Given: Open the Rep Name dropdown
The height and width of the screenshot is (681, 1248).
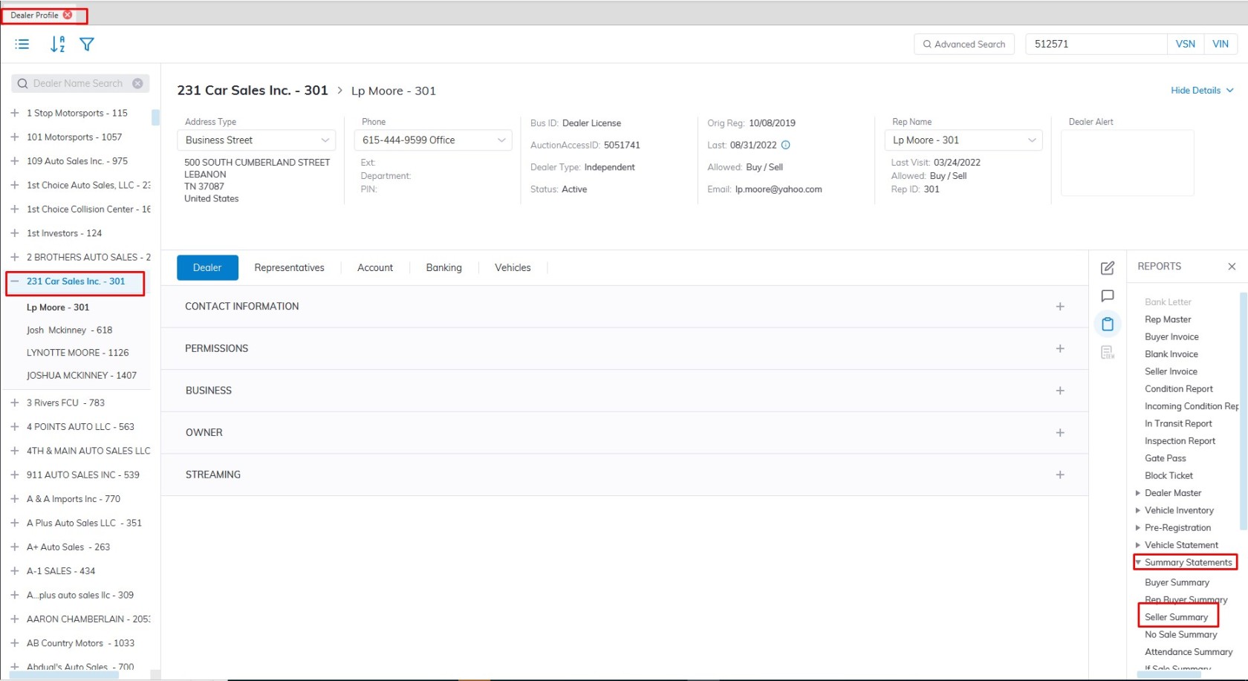Looking at the screenshot, I should pyautogui.click(x=963, y=140).
